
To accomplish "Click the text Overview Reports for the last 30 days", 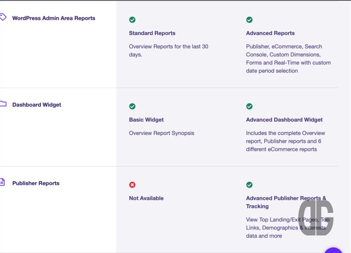I will [168, 50].
